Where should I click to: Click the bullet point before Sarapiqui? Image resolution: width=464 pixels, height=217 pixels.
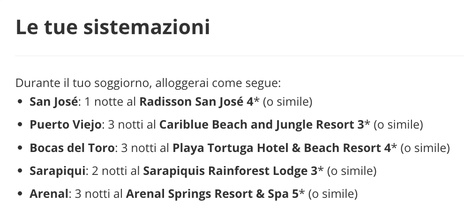(x=20, y=171)
